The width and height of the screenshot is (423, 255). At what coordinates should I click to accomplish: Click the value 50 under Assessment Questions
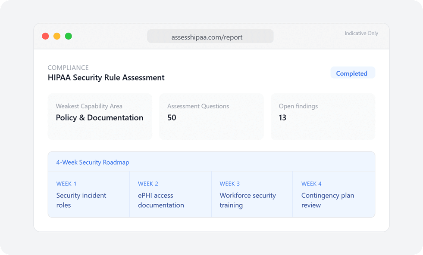pos(172,117)
